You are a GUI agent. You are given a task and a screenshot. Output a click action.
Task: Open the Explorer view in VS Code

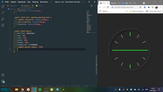(3, 6)
